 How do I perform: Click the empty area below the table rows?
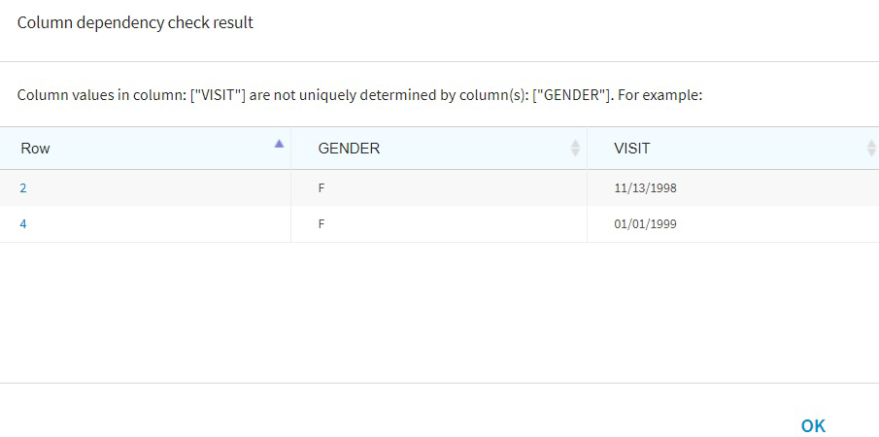(437, 311)
